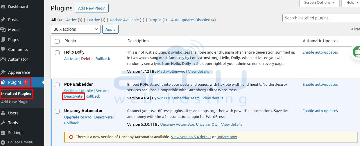The image size is (360, 146).
Task: Open Media in the admin menu
Action: (x=14, y=30)
